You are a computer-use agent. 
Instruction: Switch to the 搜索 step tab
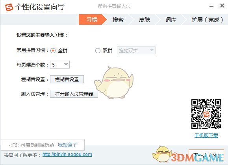118,20
